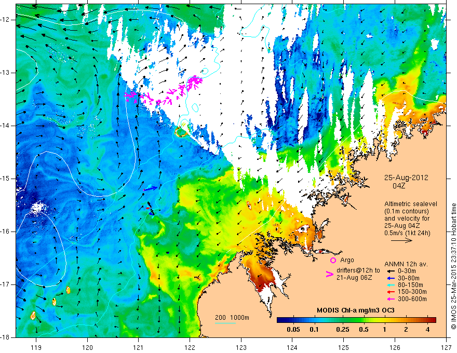Click the "-12" latitude axis label
This screenshot has height=353, width=457.
point(6,20)
